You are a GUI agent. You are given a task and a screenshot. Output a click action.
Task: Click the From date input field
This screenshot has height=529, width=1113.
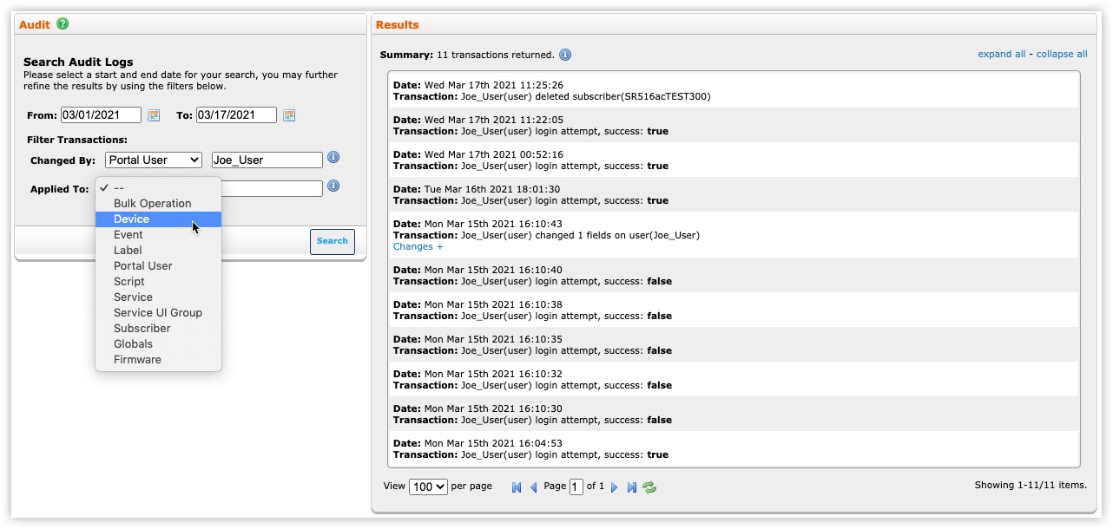click(x=101, y=115)
